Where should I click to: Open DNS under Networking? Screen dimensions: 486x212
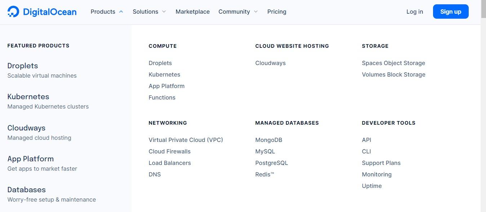(x=155, y=174)
